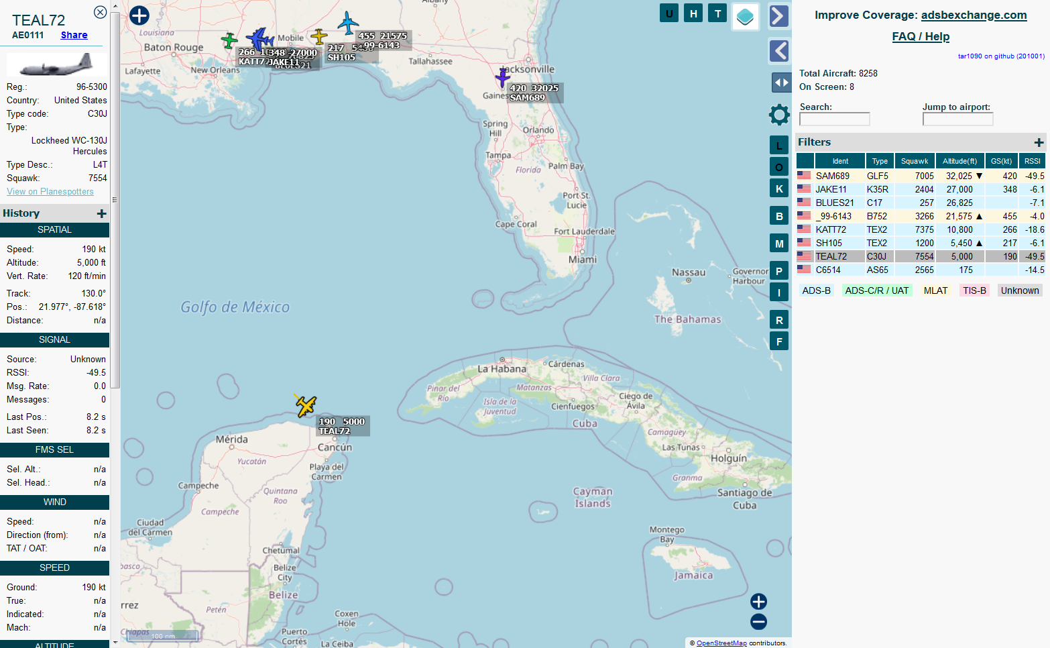Sort table by Altitude(ft) column
This screenshot has width=1050, height=648.
[x=959, y=161]
